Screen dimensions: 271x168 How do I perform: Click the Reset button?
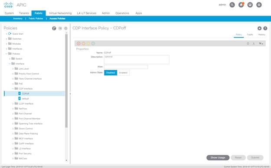238,158
